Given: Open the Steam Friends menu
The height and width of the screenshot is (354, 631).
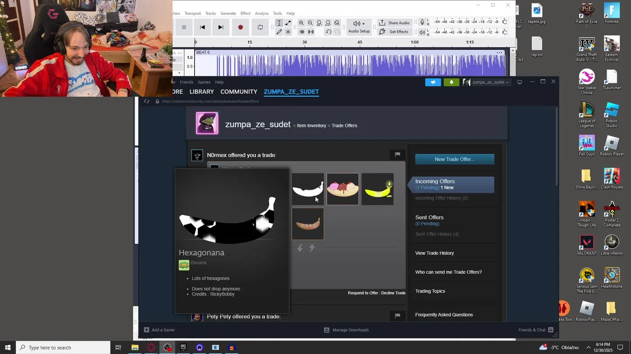Looking at the screenshot, I should pos(186,82).
